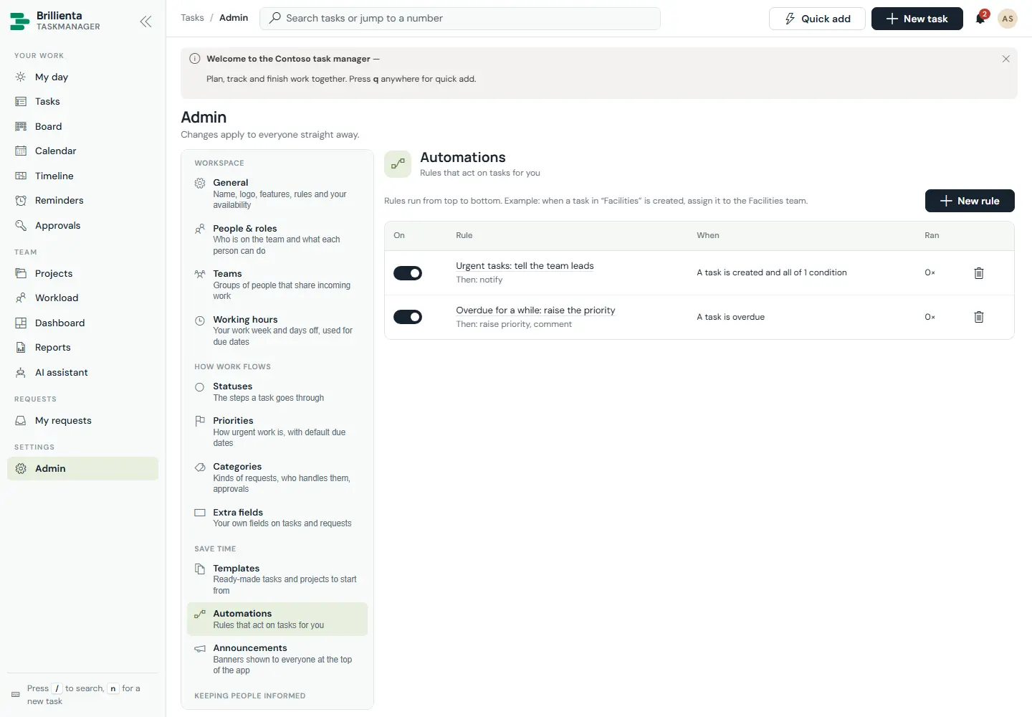Open the Calendar page
Image resolution: width=1032 pixels, height=717 pixels.
point(82,151)
